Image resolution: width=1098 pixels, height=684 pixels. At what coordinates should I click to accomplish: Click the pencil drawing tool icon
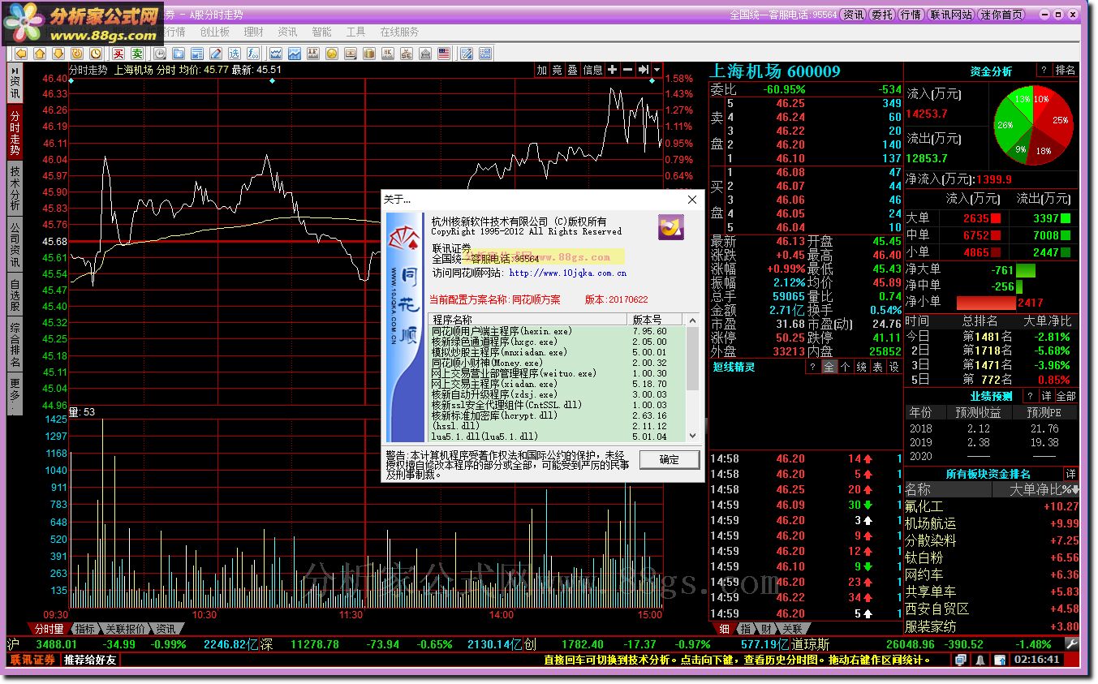tap(215, 54)
